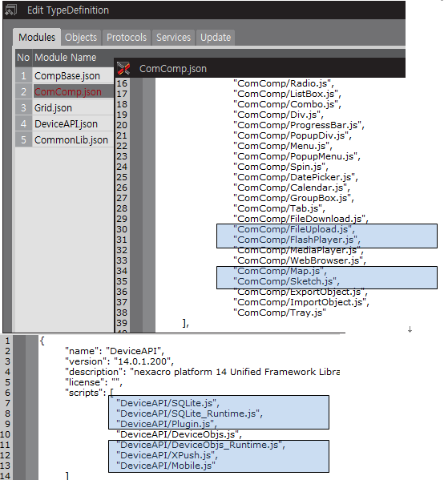
Task: Click the ComComp.json editor title icon
Action: tap(123, 68)
